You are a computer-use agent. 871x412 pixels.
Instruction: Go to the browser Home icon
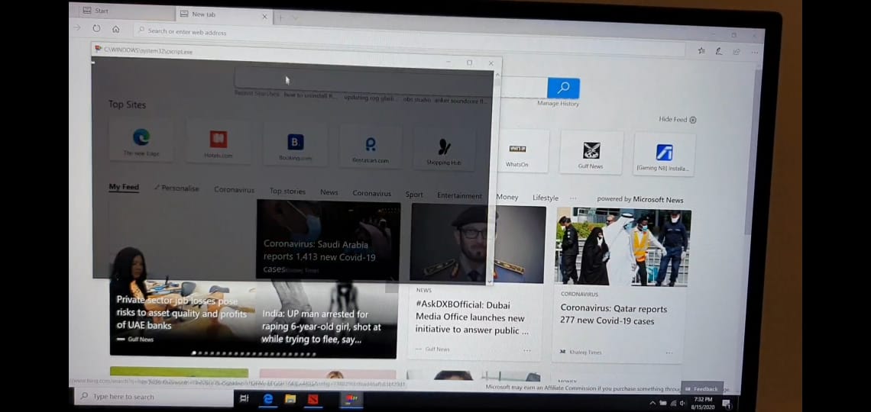point(115,30)
